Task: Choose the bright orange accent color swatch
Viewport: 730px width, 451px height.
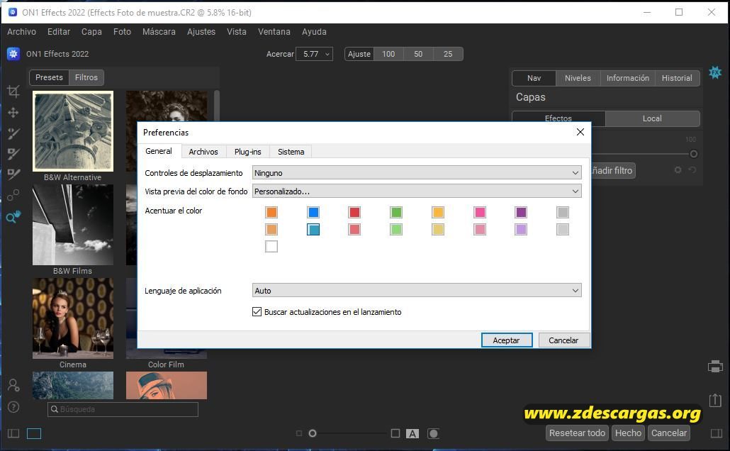Action: click(271, 213)
